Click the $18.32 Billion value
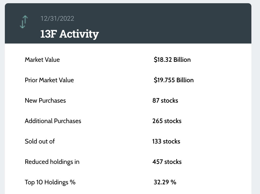Viewport: 260px width, 194px height. tap(172, 60)
